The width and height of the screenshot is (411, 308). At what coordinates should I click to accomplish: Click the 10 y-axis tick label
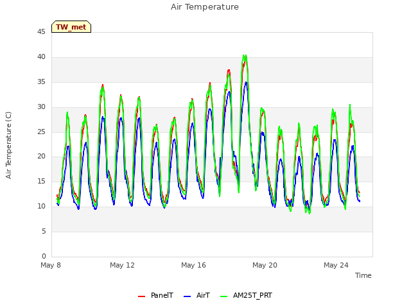(x=41, y=207)
